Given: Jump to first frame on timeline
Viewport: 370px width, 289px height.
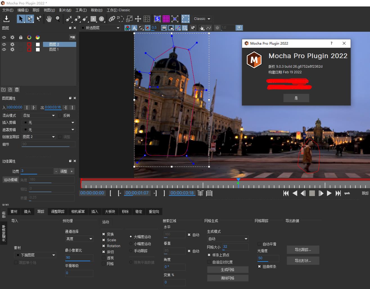Looking at the screenshot, I should [286, 193].
